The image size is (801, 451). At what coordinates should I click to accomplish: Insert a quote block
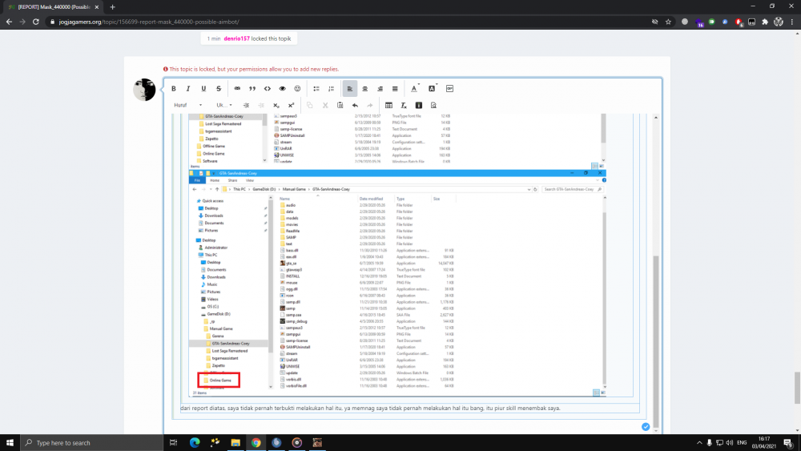[x=252, y=89]
